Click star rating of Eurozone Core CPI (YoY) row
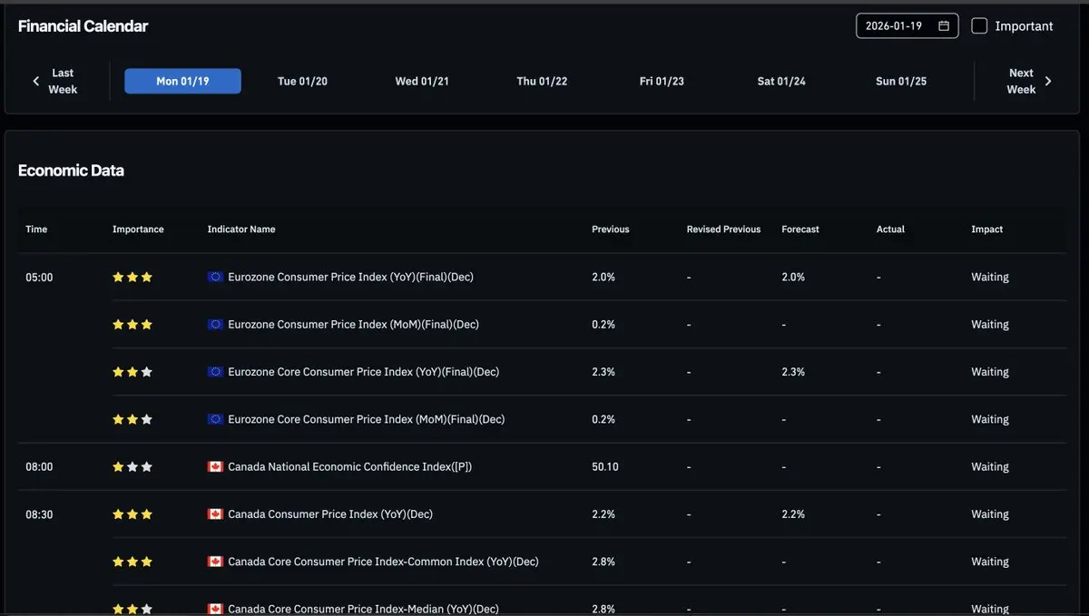1089x616 pixels. (x=132, y=372)
